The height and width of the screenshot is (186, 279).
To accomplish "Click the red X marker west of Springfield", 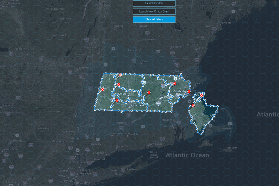I will [117, 100].
